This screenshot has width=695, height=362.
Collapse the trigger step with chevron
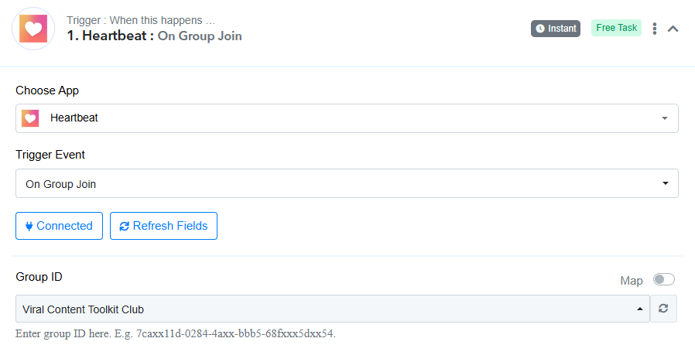pyautogui.click(x=673, y=29)
